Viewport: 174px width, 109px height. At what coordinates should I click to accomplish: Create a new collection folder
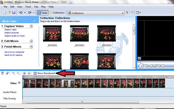coord(131,13)
